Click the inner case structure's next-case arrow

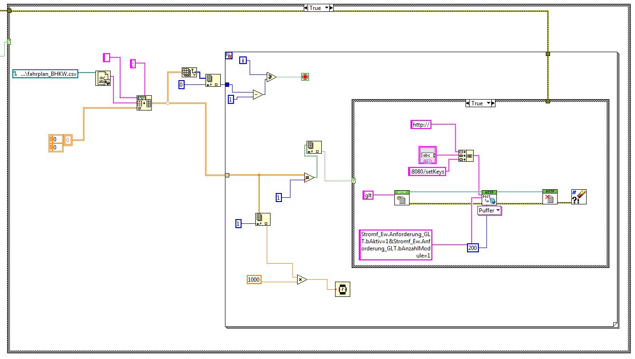click(x=493, y=103)
